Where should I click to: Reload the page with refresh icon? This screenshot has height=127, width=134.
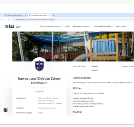(9, 20)
